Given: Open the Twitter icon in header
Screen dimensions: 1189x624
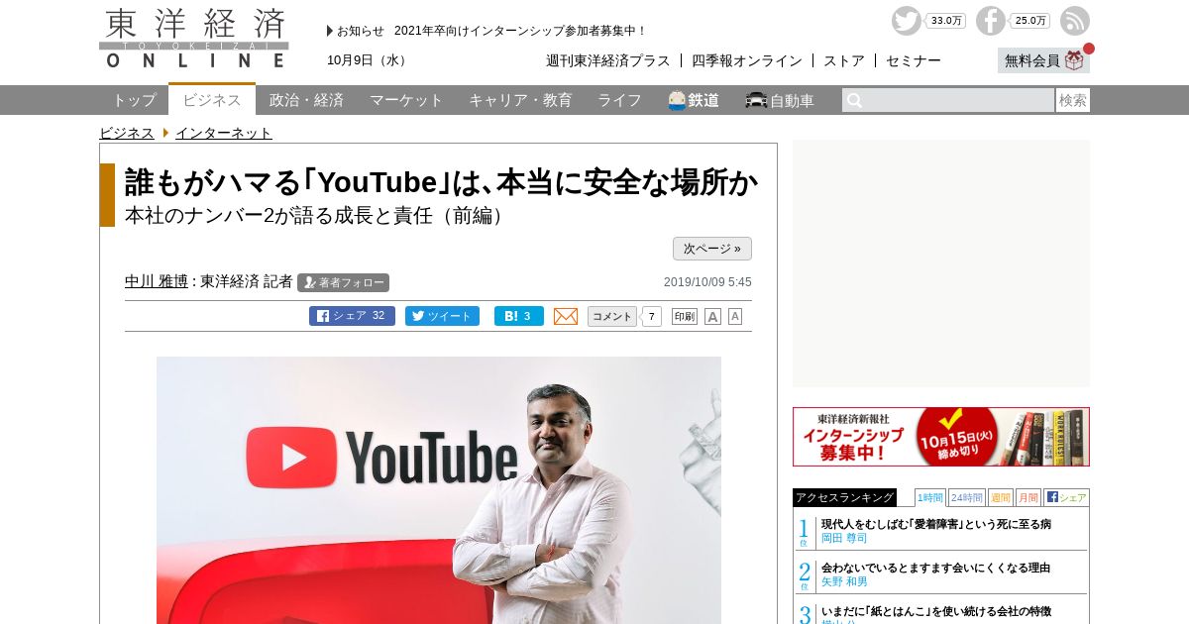Looking at the screenshot, I should (x=906, y=21).
